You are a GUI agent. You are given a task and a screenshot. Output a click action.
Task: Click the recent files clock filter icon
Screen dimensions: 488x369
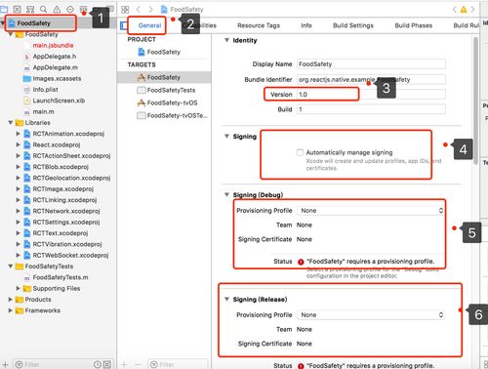click(98, 364)
